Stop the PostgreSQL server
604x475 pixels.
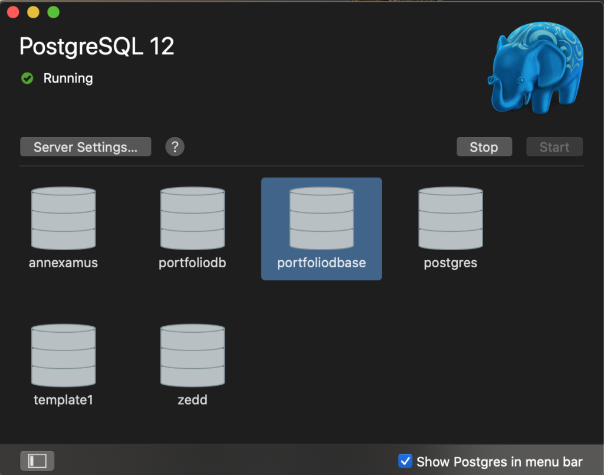click(484, 147)
